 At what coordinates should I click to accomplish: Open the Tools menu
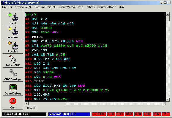81,7
